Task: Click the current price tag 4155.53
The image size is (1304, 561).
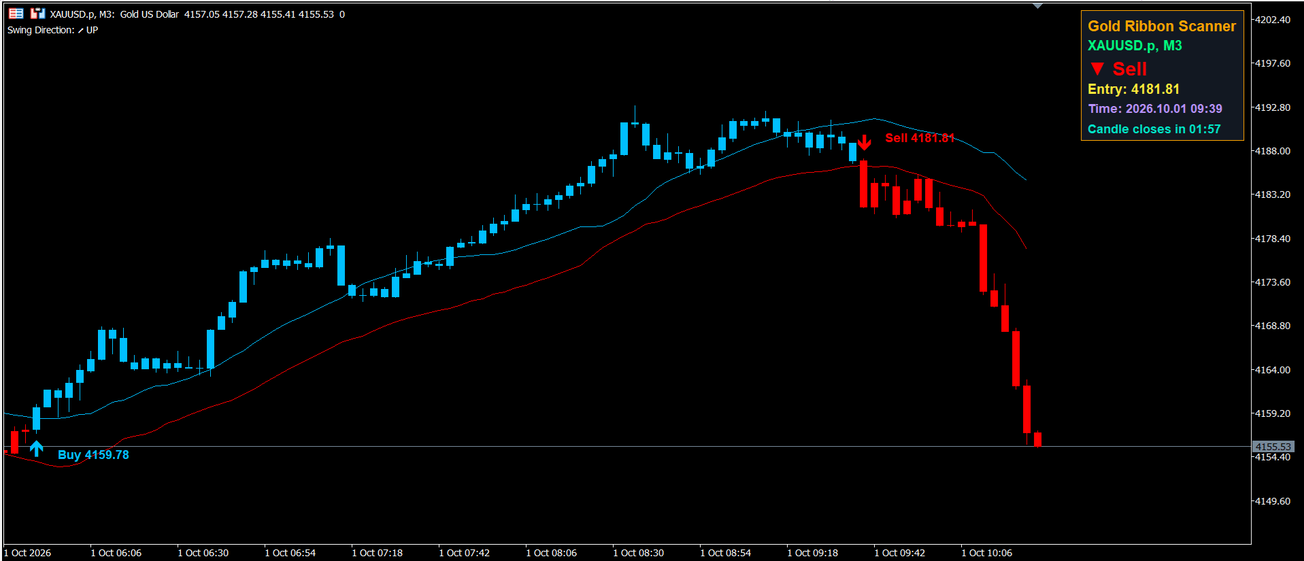Action: (x=1273, y=447)
